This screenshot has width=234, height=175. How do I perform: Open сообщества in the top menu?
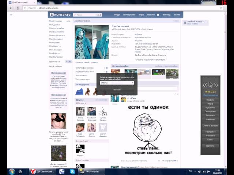coord(129,15)
